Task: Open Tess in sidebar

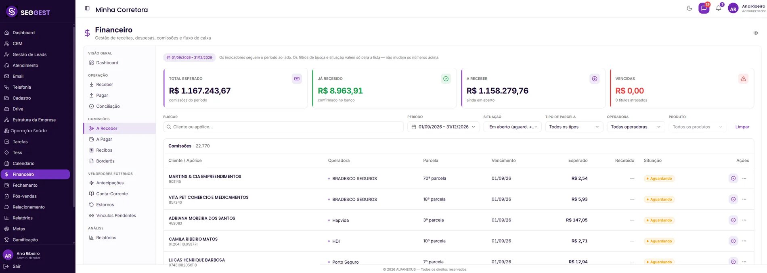Action: point(36,152)
